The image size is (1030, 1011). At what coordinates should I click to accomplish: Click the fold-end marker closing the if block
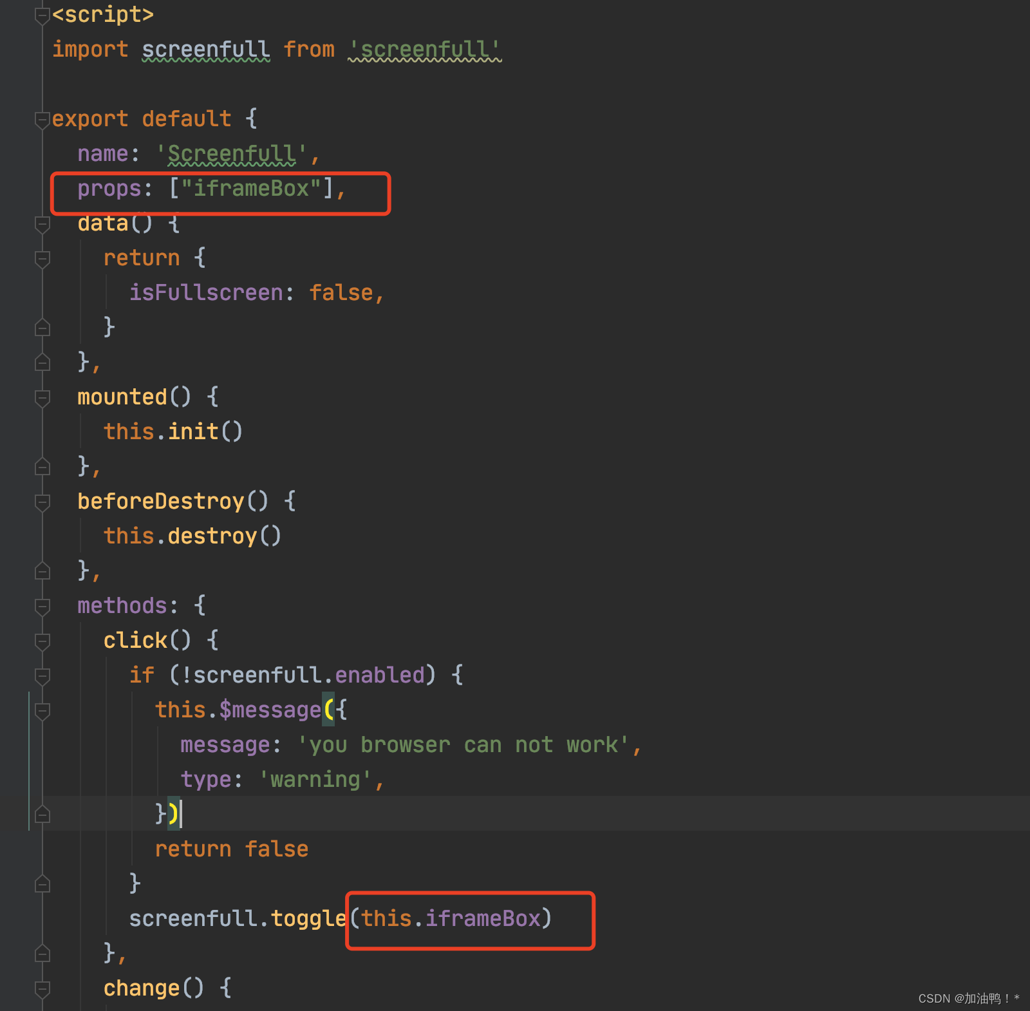(42, 884)
